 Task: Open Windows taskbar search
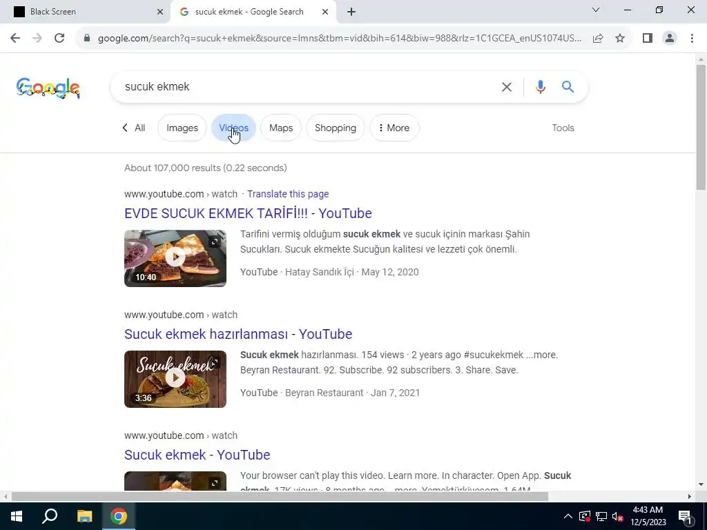50,516
